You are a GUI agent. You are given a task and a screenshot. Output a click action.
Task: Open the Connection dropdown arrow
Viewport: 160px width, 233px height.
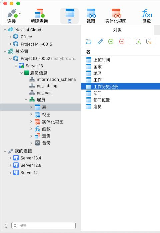(x=20, y=14)
